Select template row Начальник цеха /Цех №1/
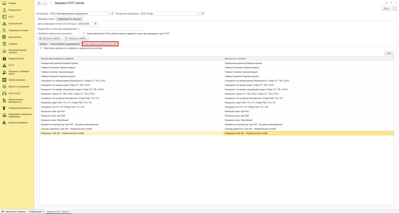The width and height of the screenshot is (399, 214). point(132,111)
